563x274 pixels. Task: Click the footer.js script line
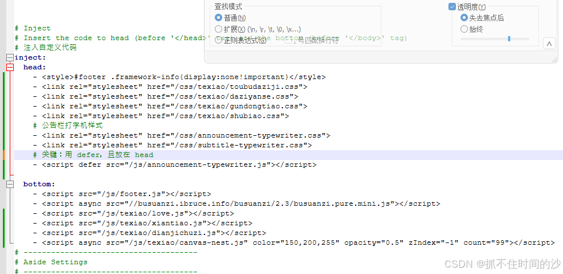pyautogui.click(x=122, y=194)
